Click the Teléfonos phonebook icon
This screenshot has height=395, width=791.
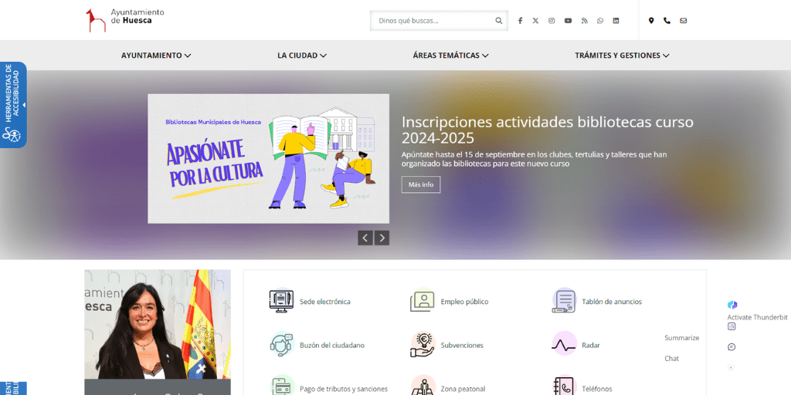[563, 386]
